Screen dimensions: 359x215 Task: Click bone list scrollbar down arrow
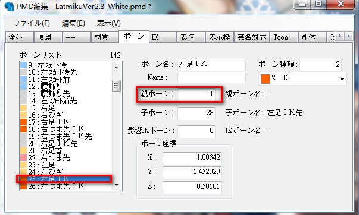pos(117,185)
